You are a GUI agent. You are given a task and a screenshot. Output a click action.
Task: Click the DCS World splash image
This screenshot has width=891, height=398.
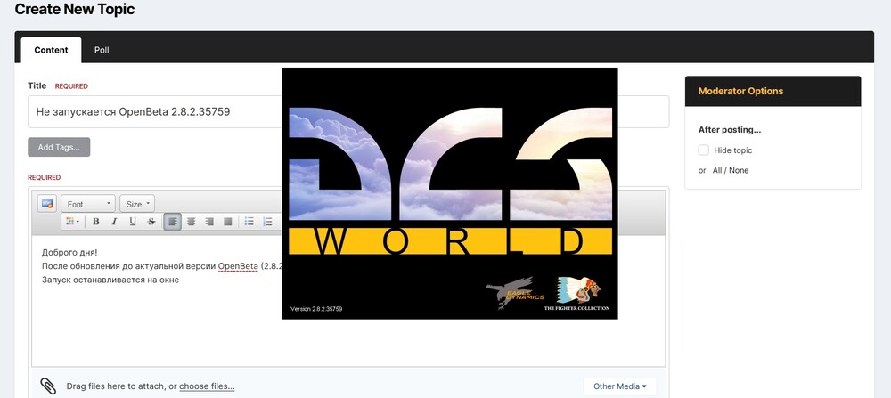(x=449, y=193)
